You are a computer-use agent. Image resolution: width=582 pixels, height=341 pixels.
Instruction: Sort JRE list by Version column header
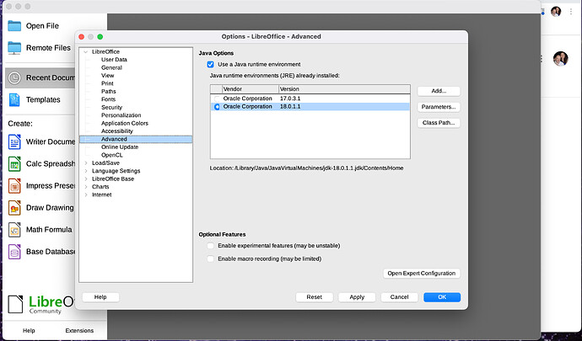click(344, 89)
